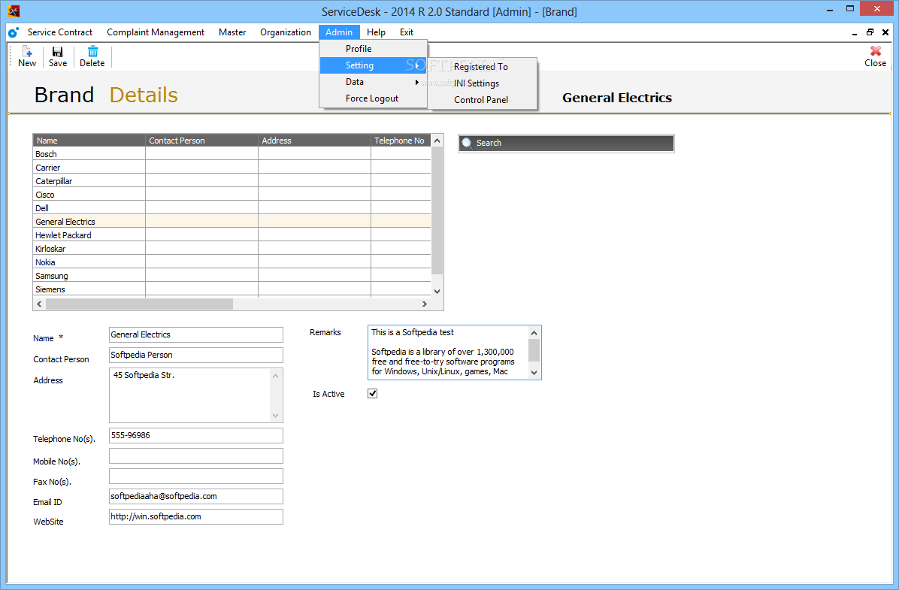Click the Remarks box up scroll arrow

tap(534, 332)
